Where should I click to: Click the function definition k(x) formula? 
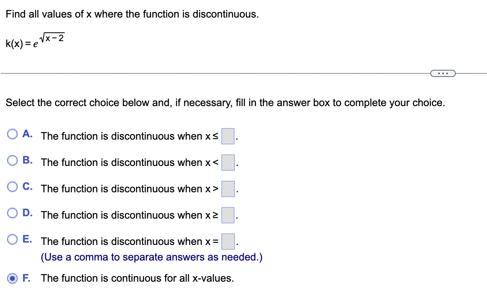pos(34,40)
